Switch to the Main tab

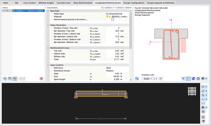point(6,3)
